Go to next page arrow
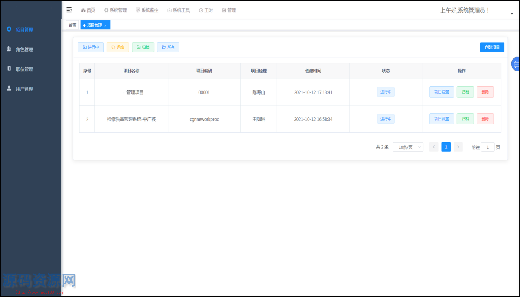Screen dimensions: 520x297 pyautogui.click(x=458, y=147)
